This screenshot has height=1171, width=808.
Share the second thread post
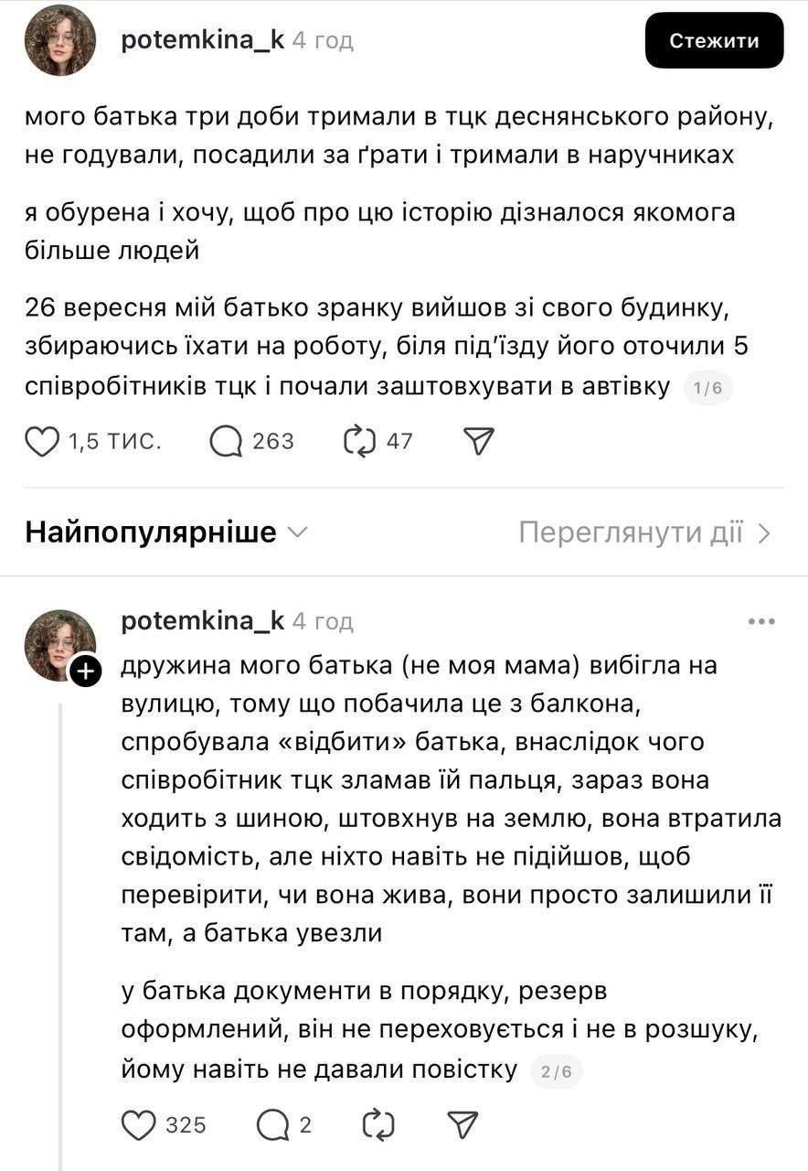pyautogui.click(x=462, y=1124)
